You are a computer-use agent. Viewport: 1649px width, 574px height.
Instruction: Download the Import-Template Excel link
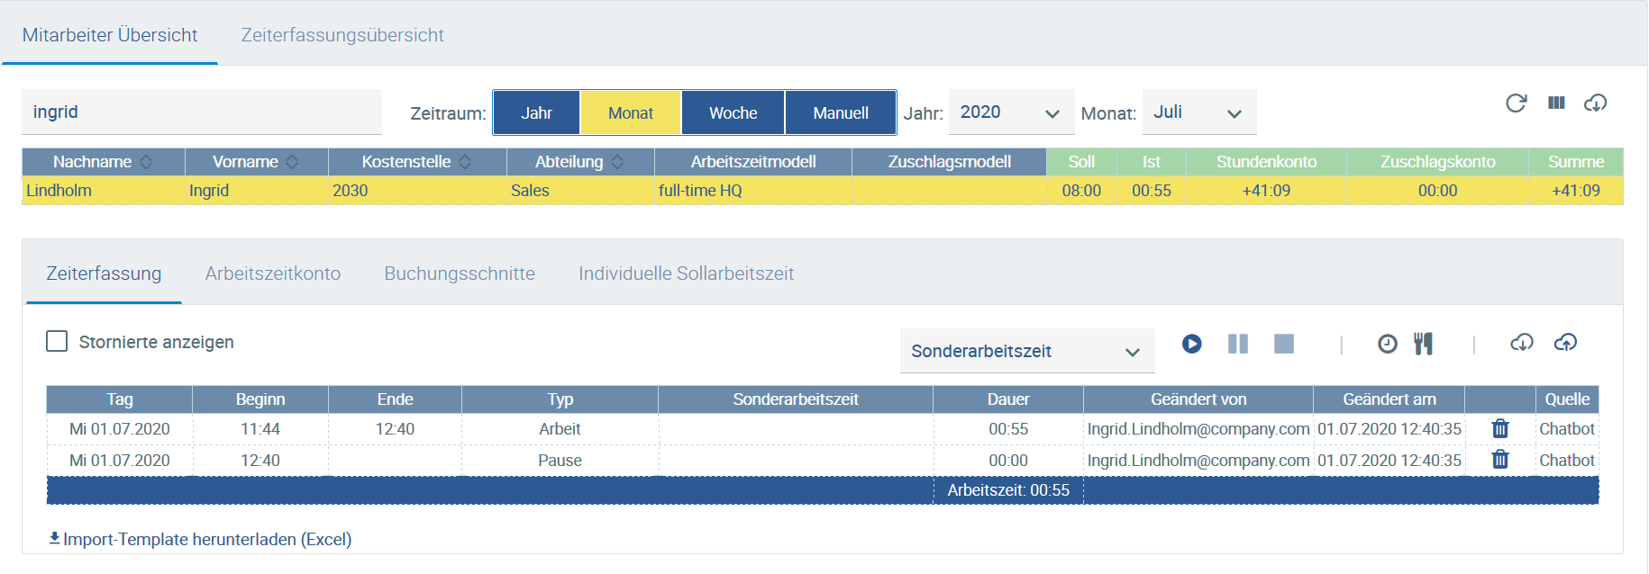tap(200, 539)
